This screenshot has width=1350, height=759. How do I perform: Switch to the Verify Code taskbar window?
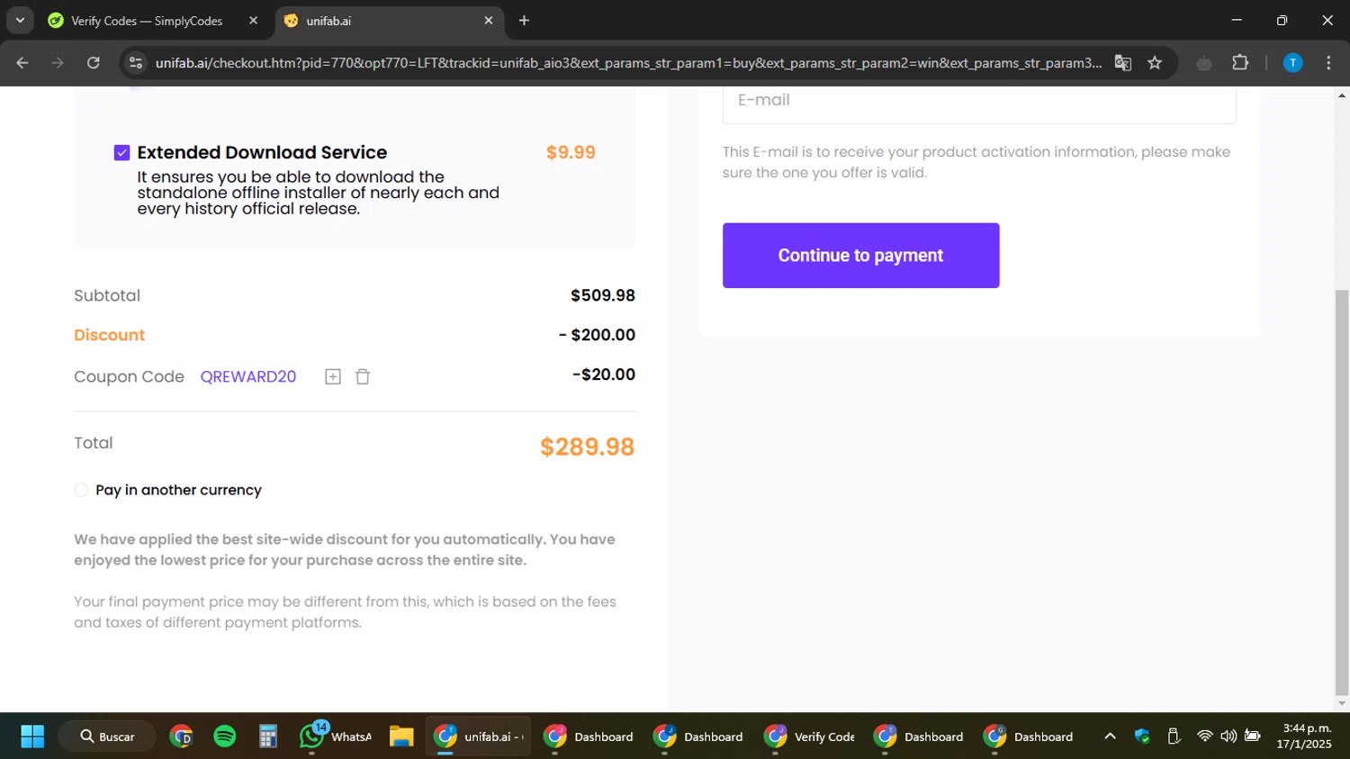click(810, 736)
